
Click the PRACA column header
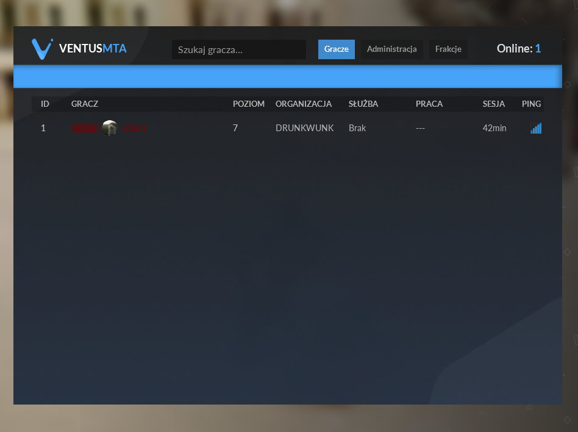point(429,104)
